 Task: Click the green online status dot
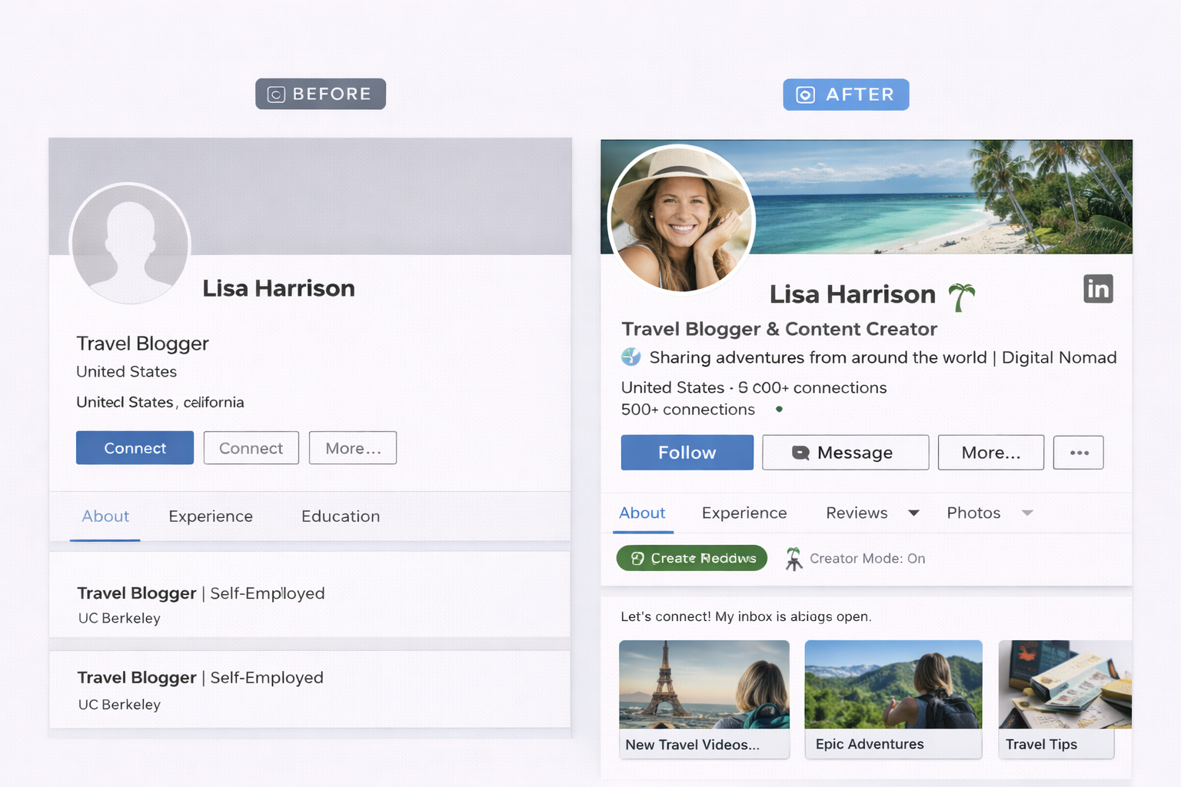tap(779, 410)
